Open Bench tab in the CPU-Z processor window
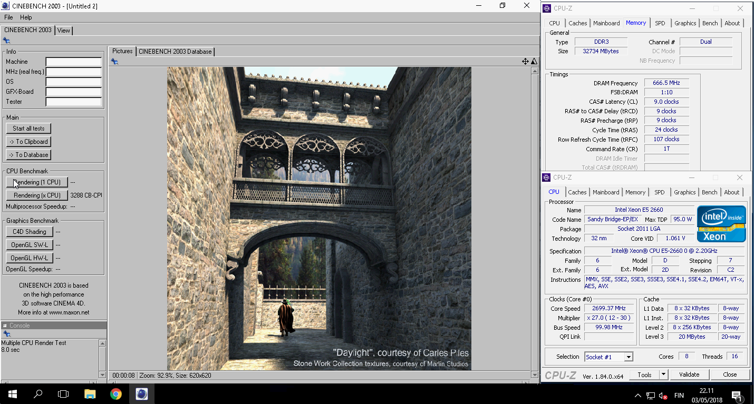The width and height of the screenshot is (754, 404). coord(710,192)
